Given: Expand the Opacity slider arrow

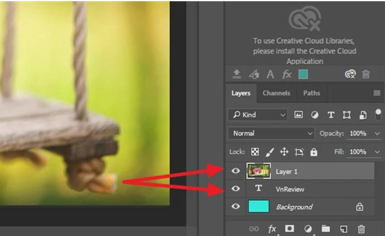Looking at the screenshot, I should tap(377, 133).
